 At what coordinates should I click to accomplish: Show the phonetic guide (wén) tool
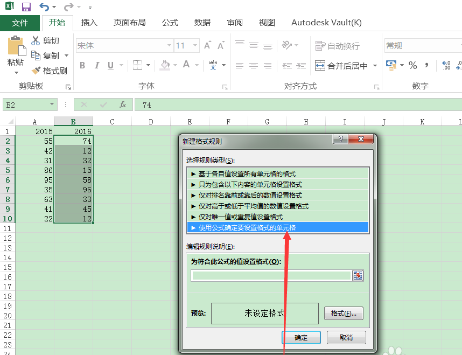tap(213, 65)
